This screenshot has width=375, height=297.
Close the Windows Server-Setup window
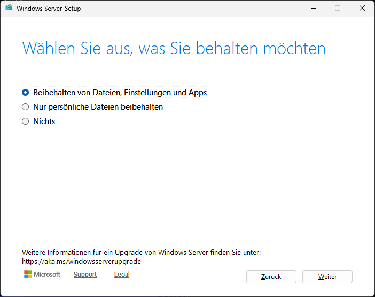click(x=362, y=8)
